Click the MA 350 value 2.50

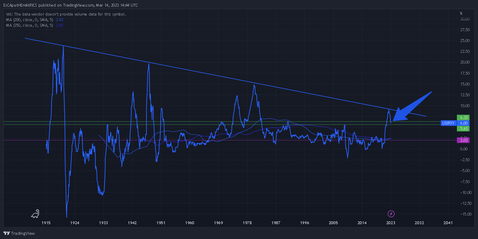pyautogui.click(x=60, y=25)
